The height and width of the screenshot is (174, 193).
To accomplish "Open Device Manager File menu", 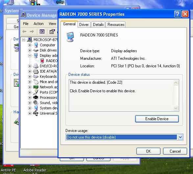I will click(x=26, y=24).
